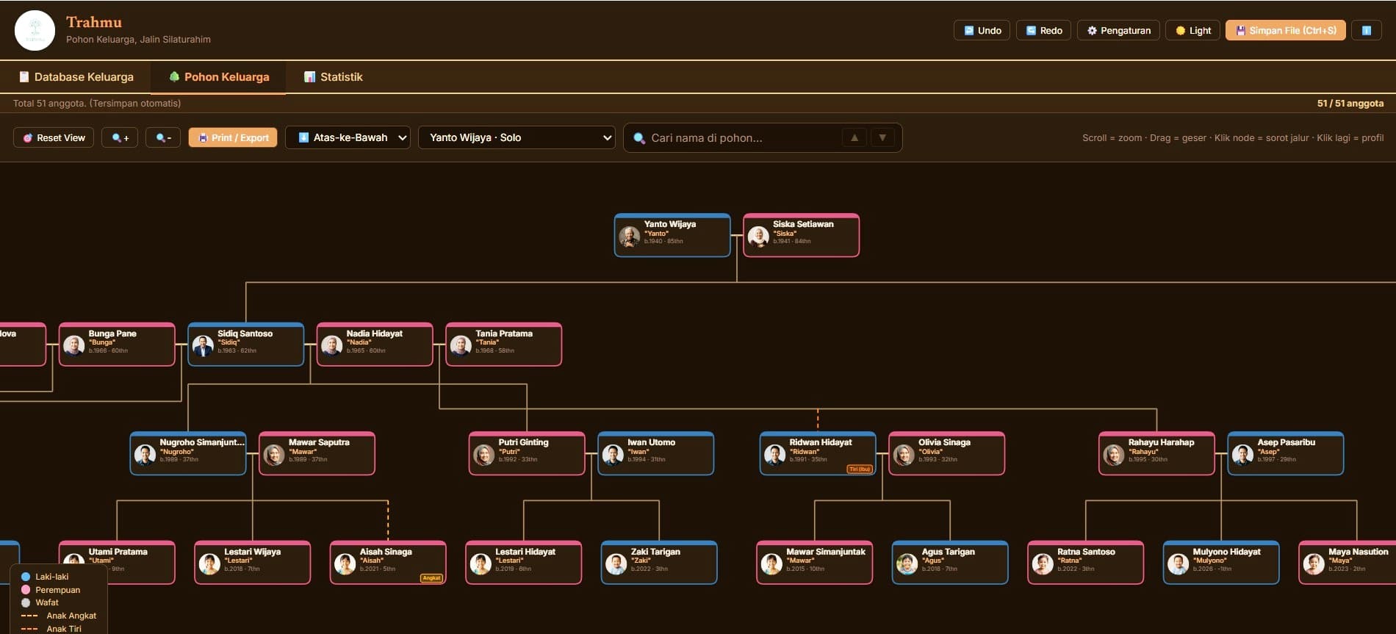1396x634 pixels.
Task: Click Tania Pratama avatar
Action: coord(461,345)
